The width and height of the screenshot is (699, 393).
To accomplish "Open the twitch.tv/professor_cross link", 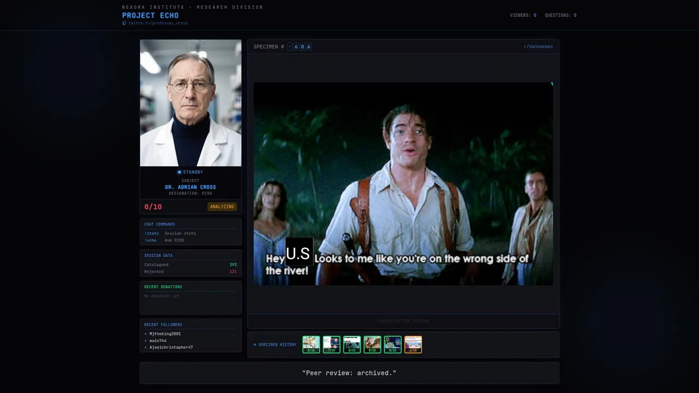I will click(x=158, y=23).
